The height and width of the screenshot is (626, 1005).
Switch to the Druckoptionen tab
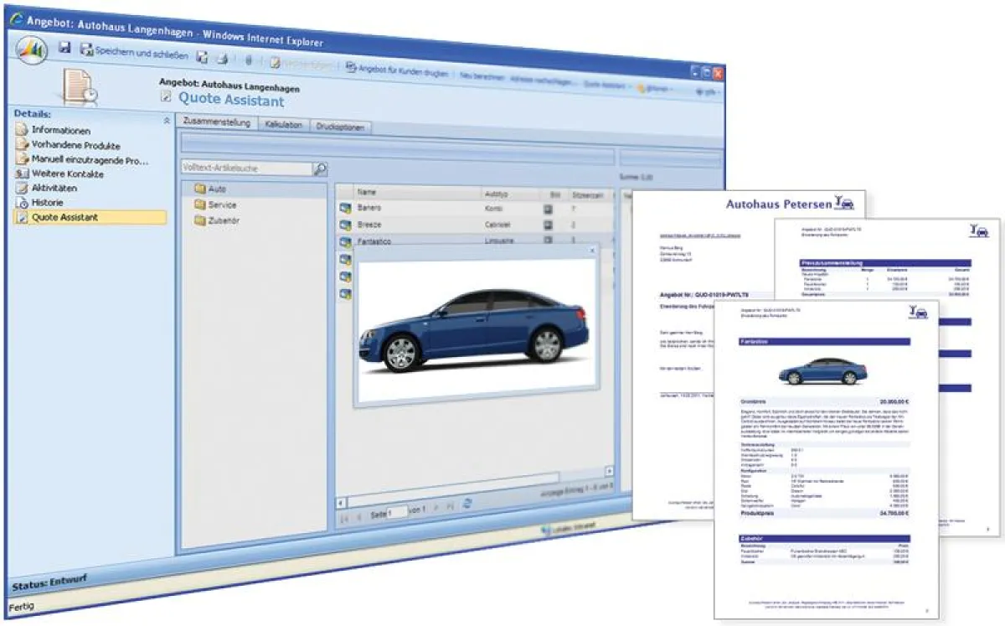coord(341,127)
